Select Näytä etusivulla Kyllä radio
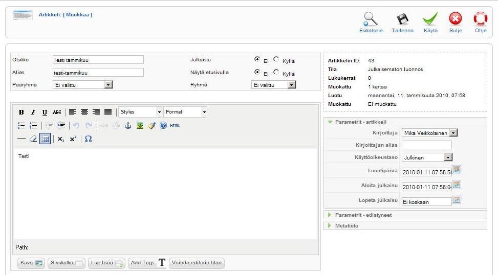498x275 pixels. point(276,72)
